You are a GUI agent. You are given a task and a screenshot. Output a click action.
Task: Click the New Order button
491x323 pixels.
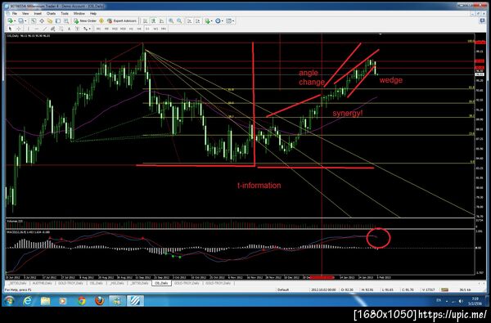(x=85, y=20)
